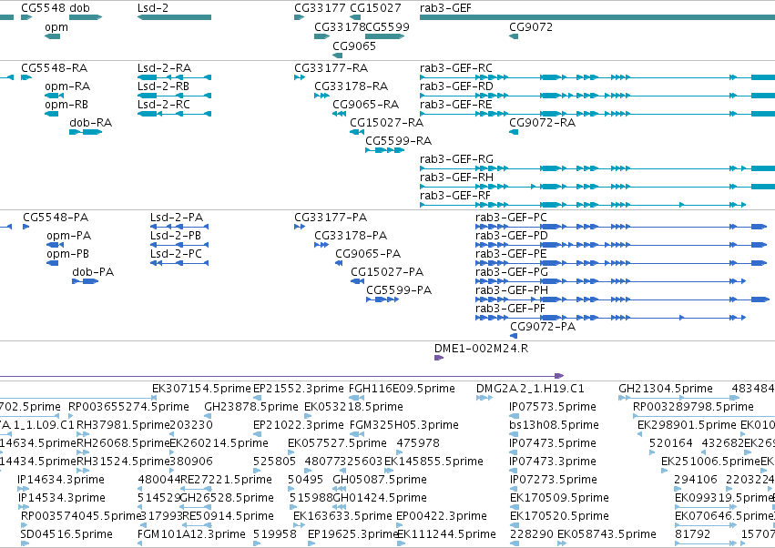Click the purple DME1-002M24.R feature

pos(439,359)
